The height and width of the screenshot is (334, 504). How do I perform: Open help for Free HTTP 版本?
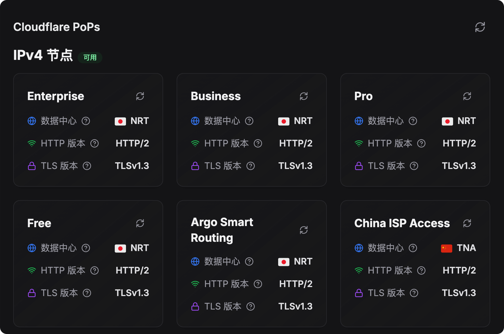pyautogui.click(x=94, y=271)
